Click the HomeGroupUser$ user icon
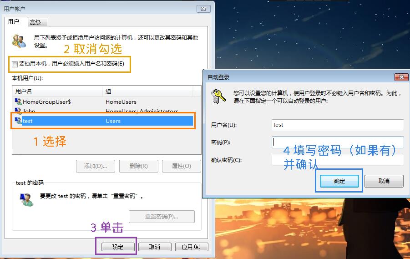 click(x=18, y=102)
